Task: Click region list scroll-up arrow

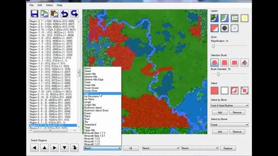Action: pyautogui.click(x=79, y=21)
